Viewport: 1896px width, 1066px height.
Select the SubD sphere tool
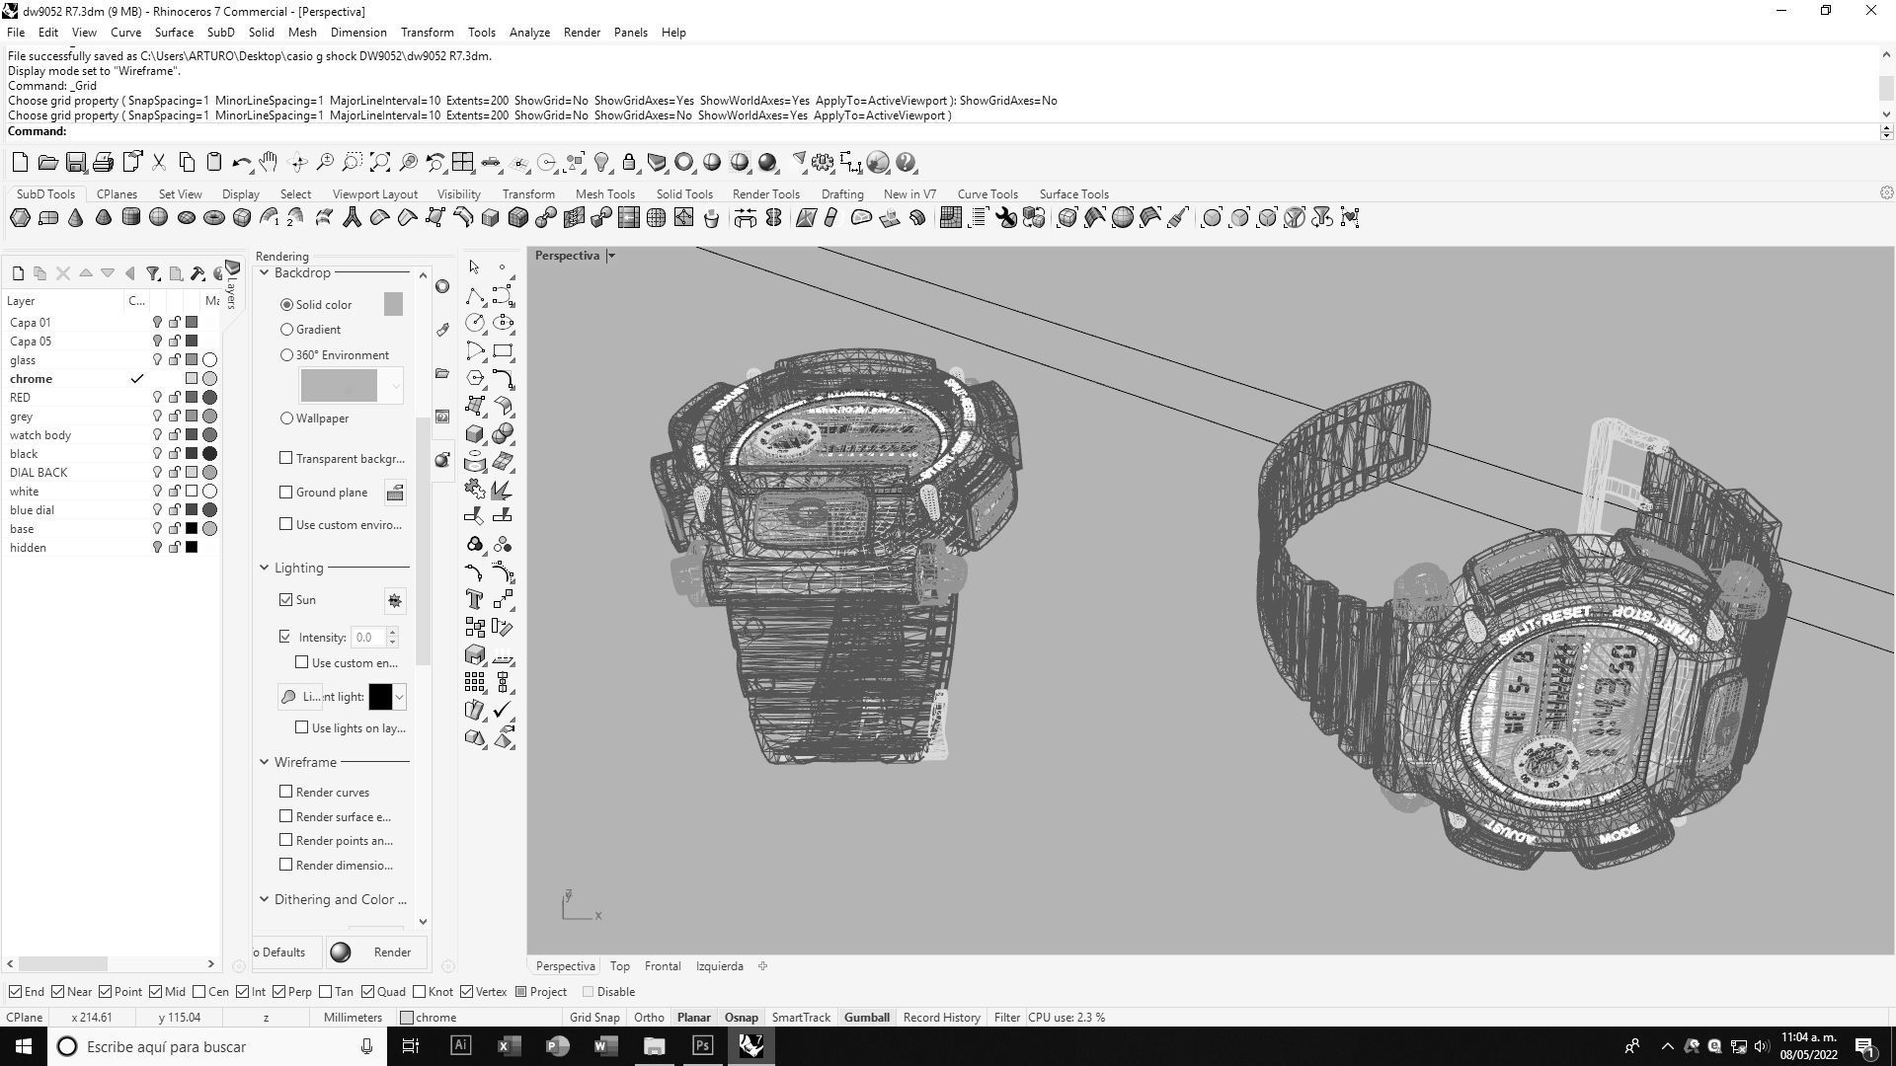(x=159, y=218)
